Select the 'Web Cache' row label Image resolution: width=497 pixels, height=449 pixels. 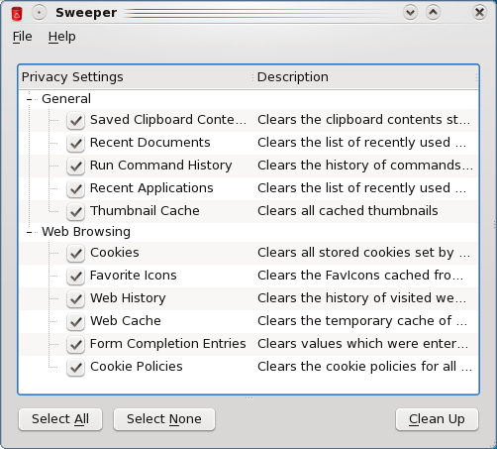[126, 321]
